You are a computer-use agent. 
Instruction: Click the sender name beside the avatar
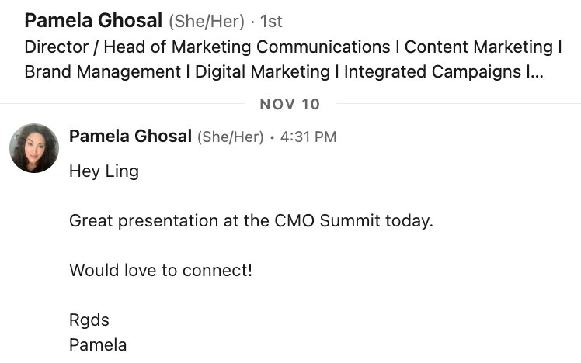130,137
